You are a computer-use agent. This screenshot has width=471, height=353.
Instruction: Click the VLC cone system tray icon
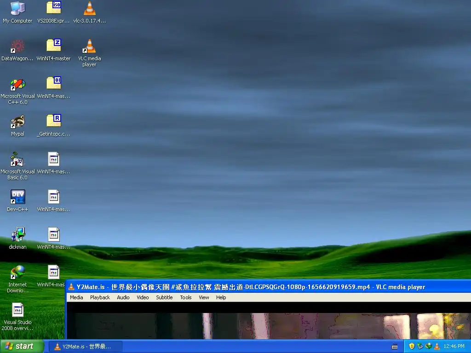pos(437,347)
